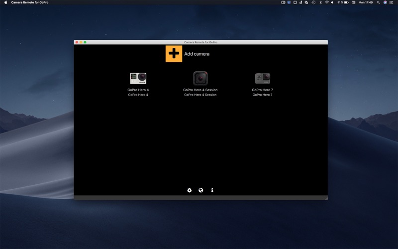The height and width of the screenshot is (249, 398).
Task: Open the Apple menu
Action: point(5,2)
